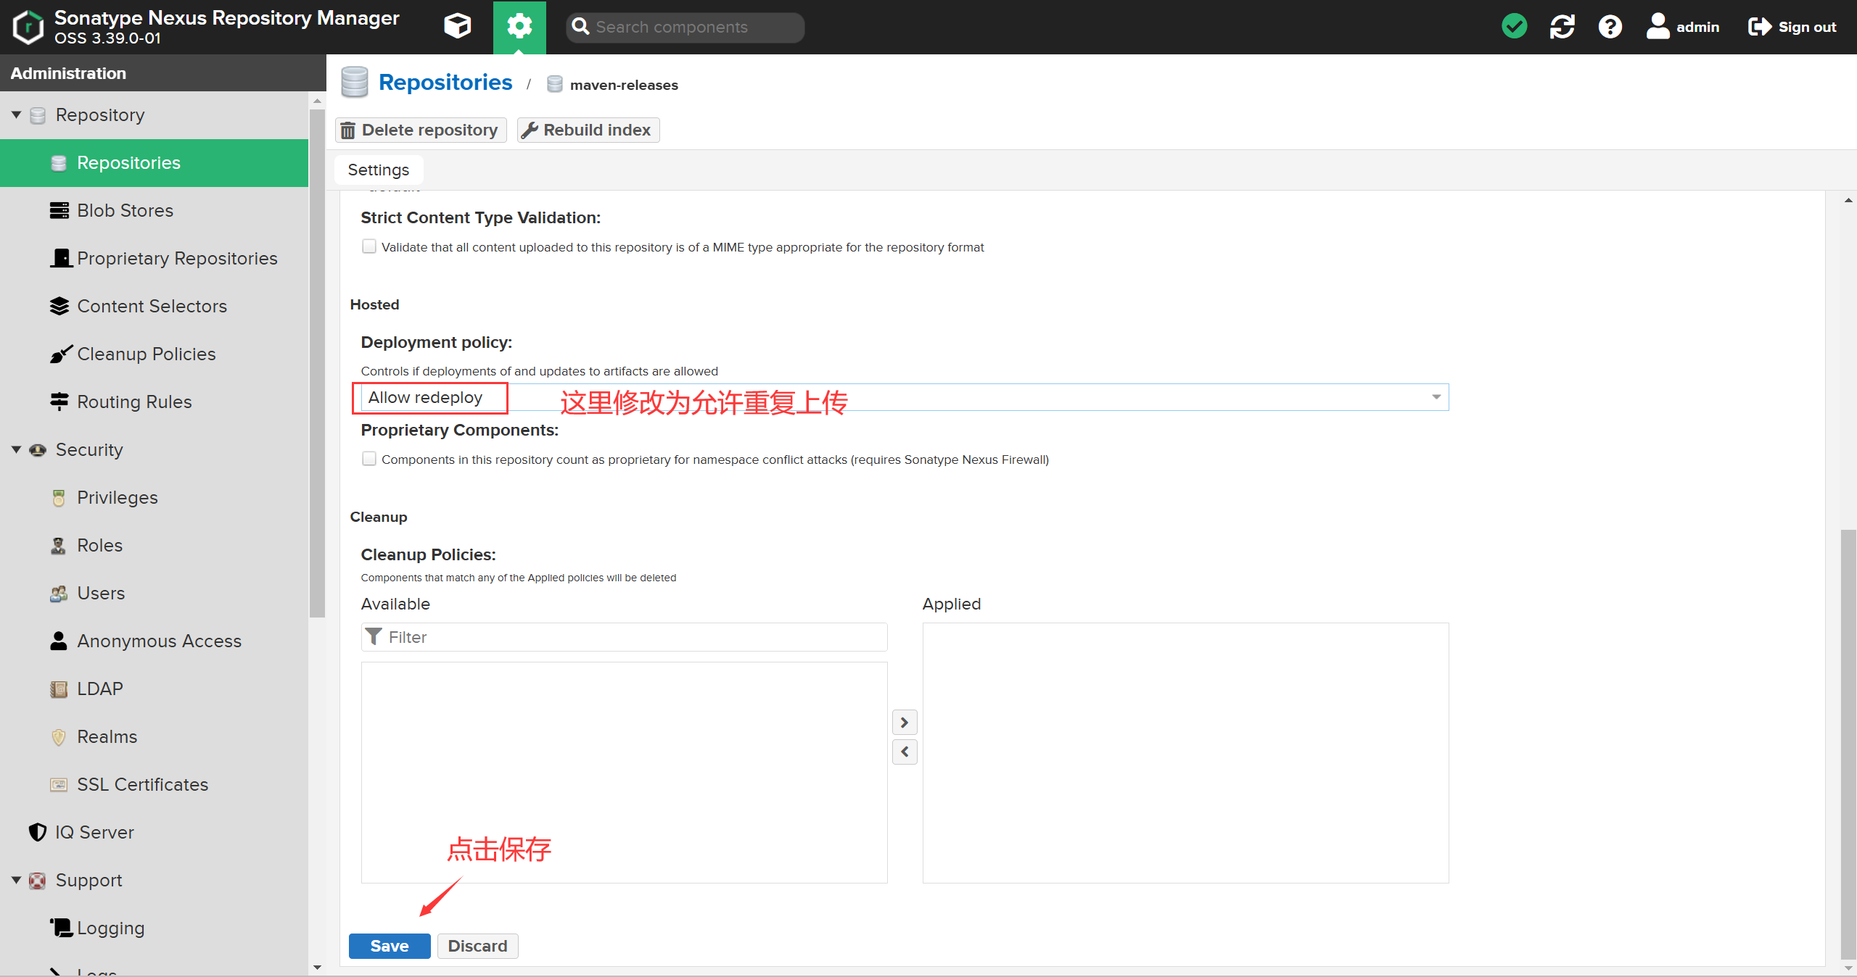Enable Strict Content Type Validation checkbox
1857x977 pixels.
pos(369,246)
